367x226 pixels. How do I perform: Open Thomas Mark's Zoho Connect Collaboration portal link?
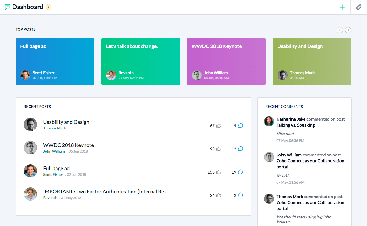tap(310, 205)
